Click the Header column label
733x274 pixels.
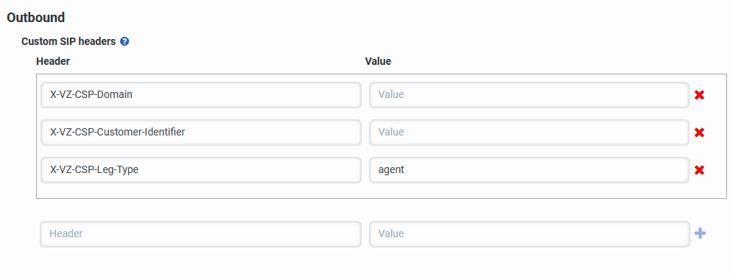coord(53,61)
